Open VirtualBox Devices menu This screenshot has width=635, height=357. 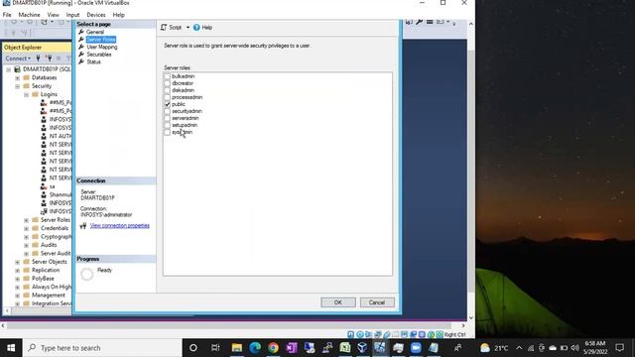click(x=96, y=15)
